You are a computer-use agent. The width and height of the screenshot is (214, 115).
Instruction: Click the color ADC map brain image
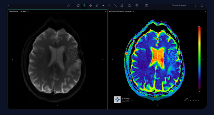pyautogui.click(x=155, y=60)
